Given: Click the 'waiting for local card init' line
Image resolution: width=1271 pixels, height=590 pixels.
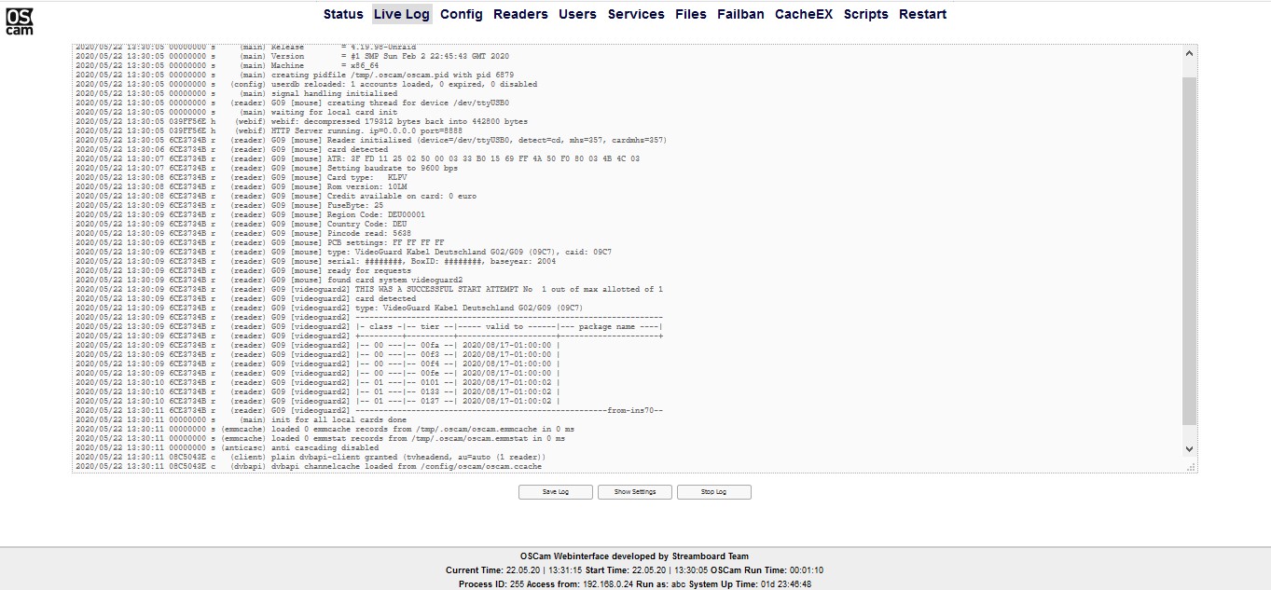Looking at the screenshot, I should (239, 112).
